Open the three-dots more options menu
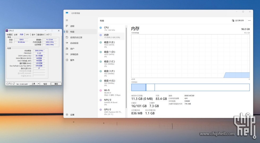Image resolution: width=260 pixels, height=143 pixels. point(249,20)
